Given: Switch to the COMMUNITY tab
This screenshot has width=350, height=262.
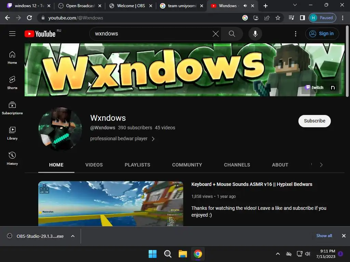Looking at the screenshot, I should pos(187,165).
